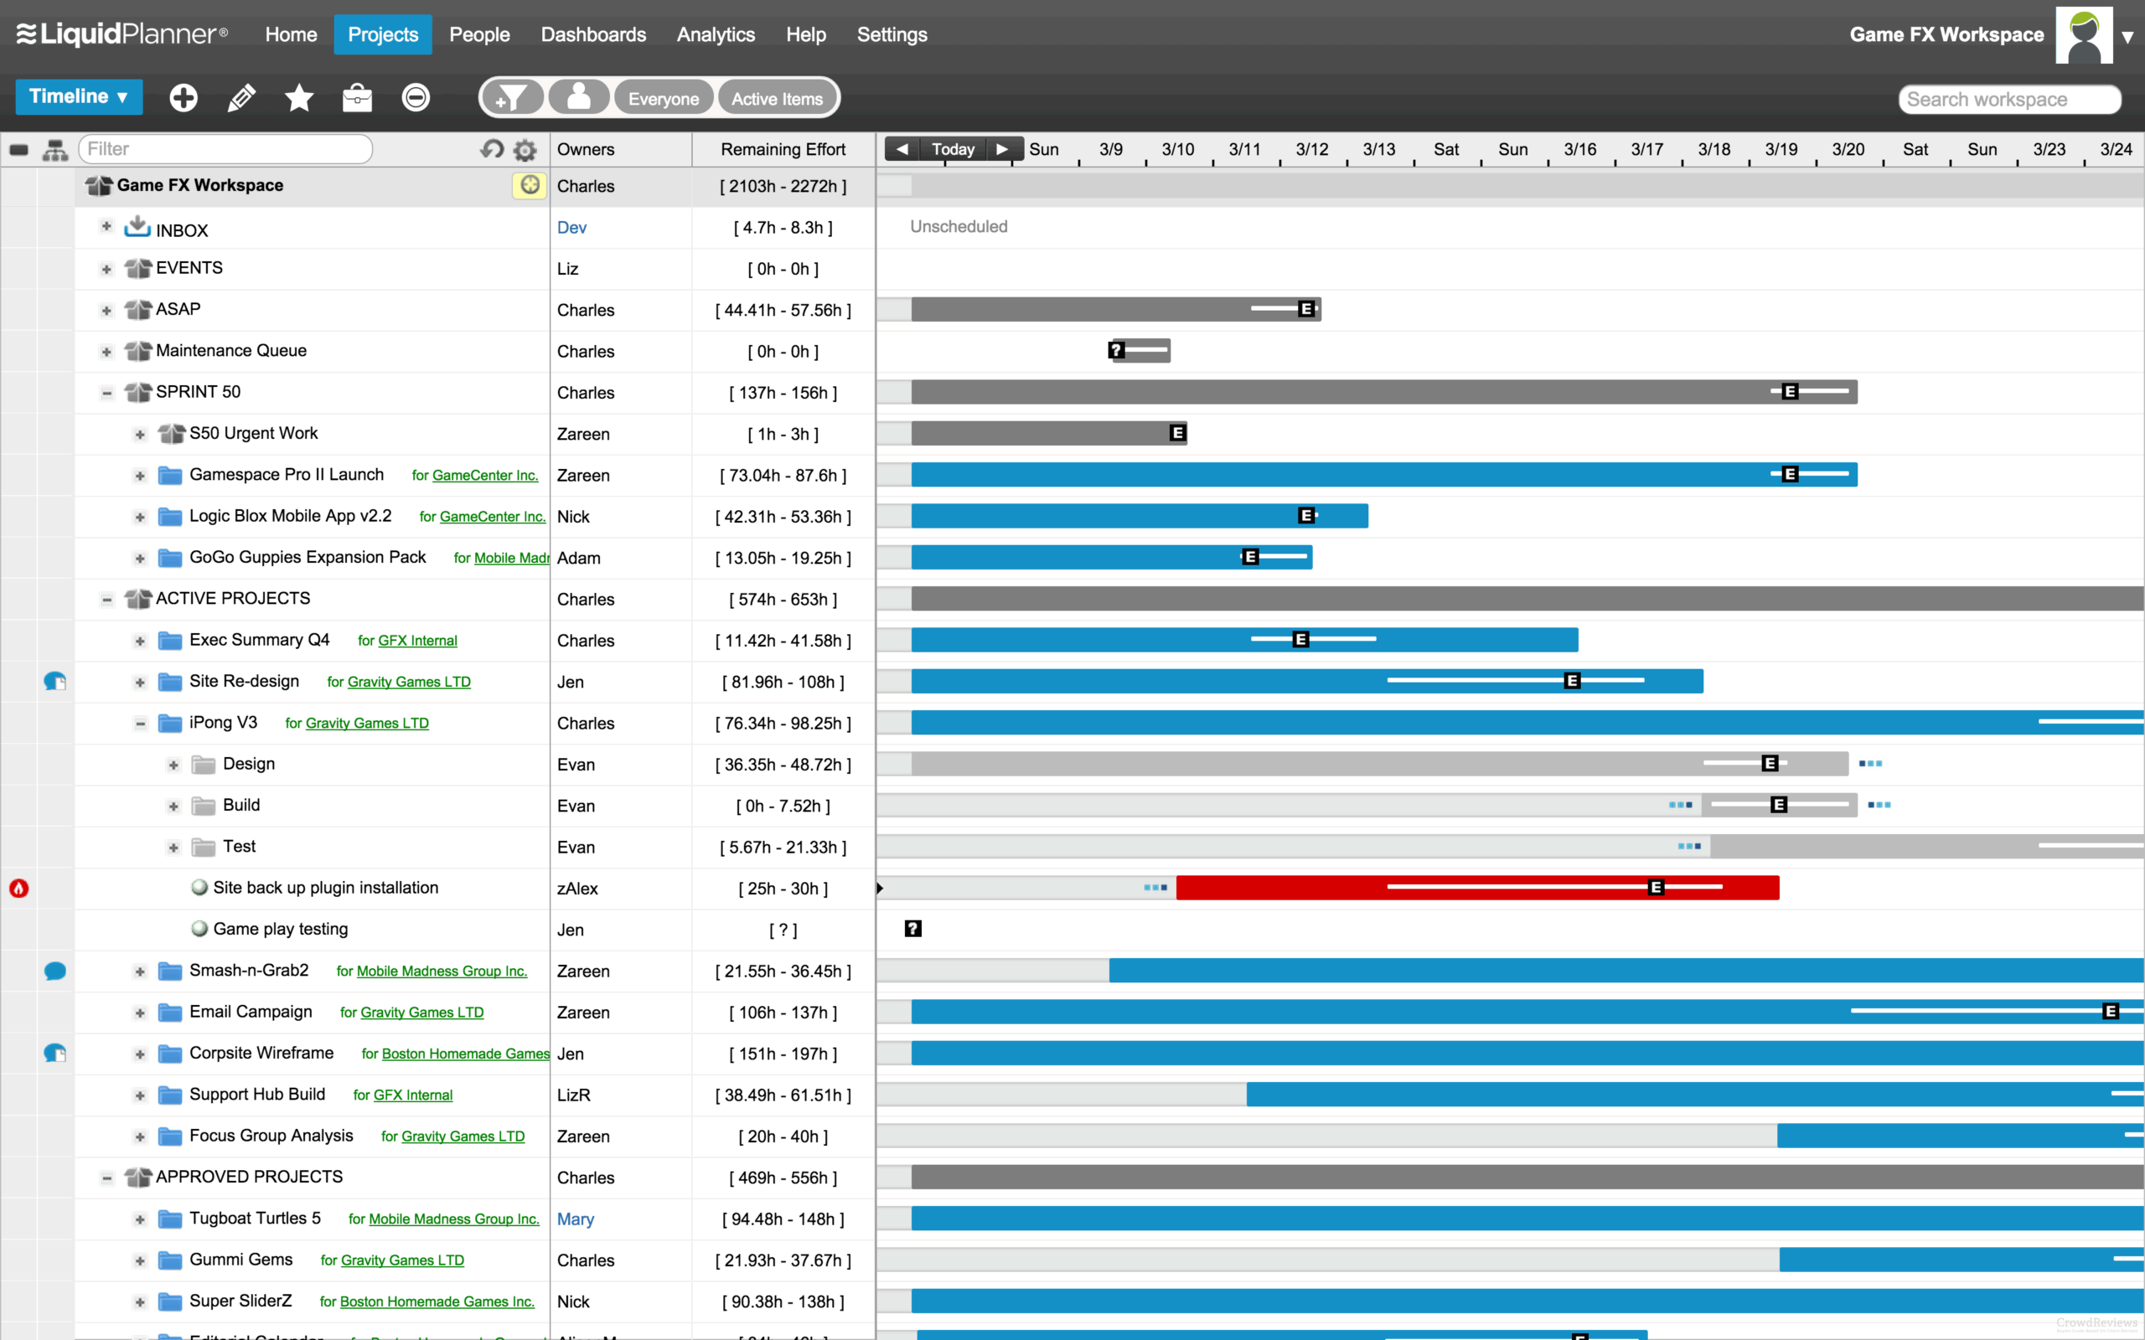Click the Search workspace field
This screenshot has width=2145, height=1340.
tap(2009, 100)
